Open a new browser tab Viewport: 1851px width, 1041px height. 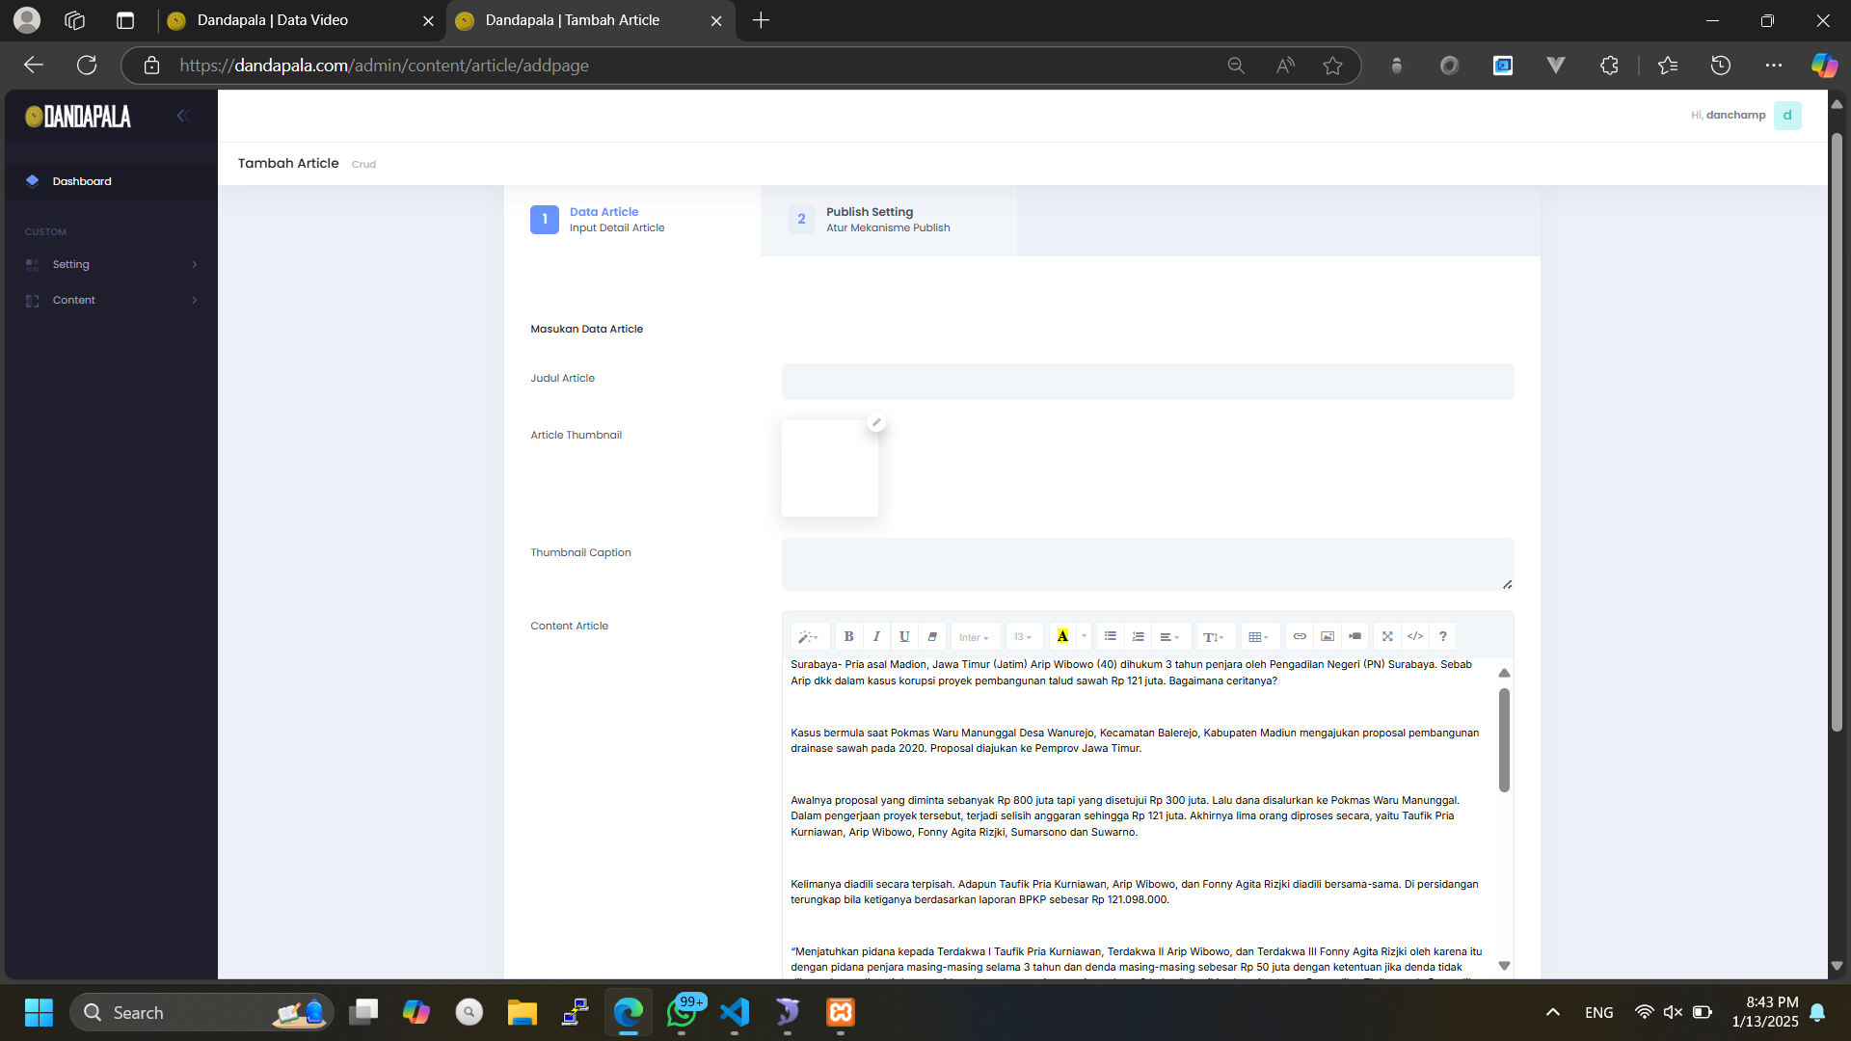tap(761, 20)
